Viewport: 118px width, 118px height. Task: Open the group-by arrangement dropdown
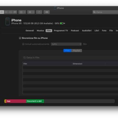click(22, 12)
